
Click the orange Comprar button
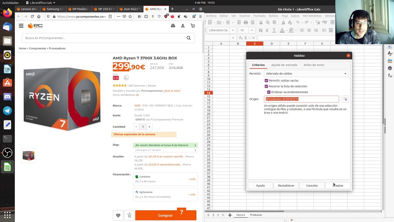[166, 215]
